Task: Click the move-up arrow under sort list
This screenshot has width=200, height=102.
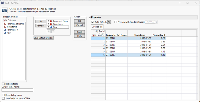Action: pyautogui.click(x=49, y=31)
